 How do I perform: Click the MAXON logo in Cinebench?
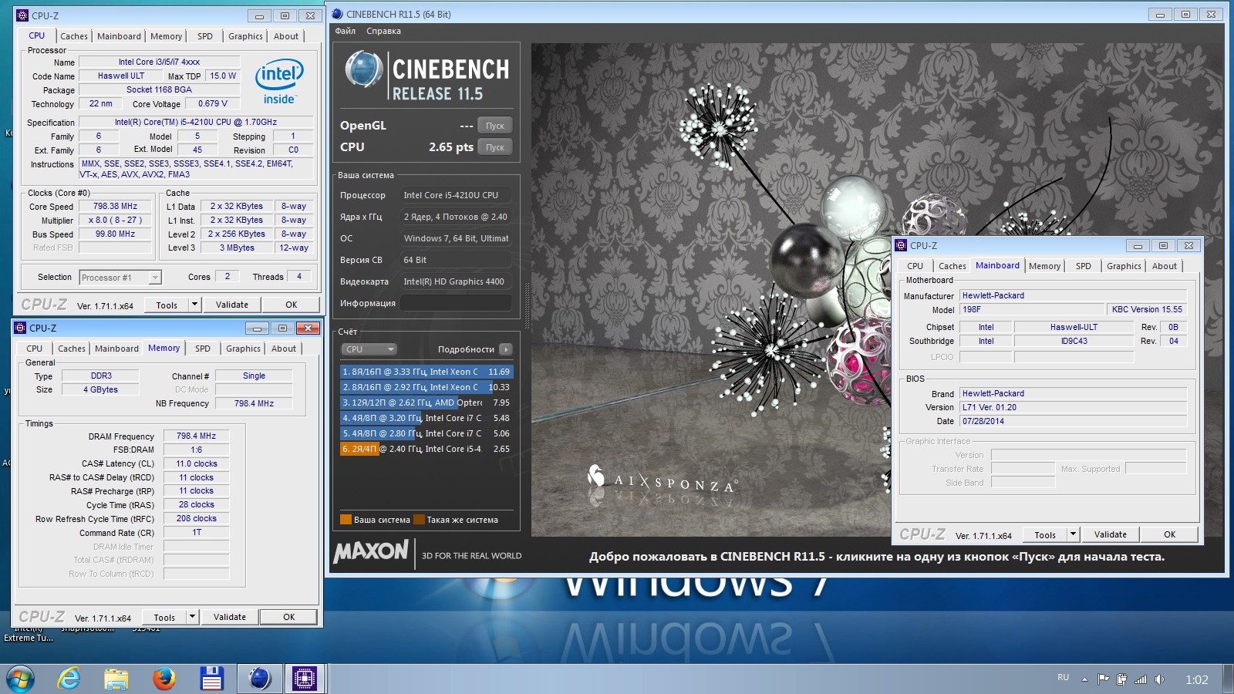[x=371, y=551]
